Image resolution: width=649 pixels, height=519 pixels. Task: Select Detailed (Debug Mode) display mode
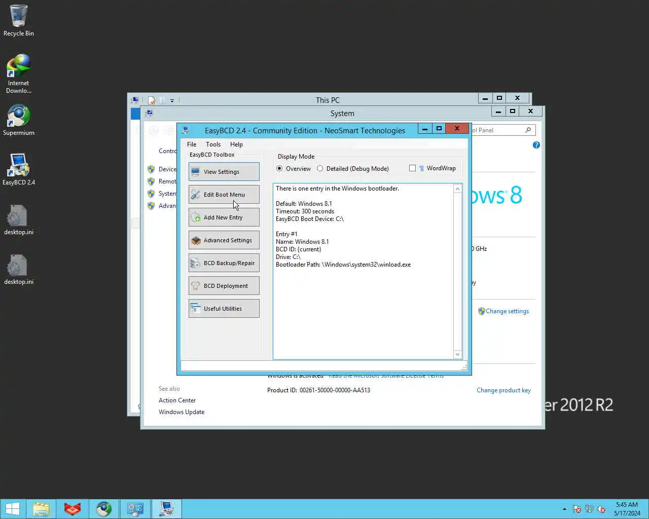pos(353,169)
